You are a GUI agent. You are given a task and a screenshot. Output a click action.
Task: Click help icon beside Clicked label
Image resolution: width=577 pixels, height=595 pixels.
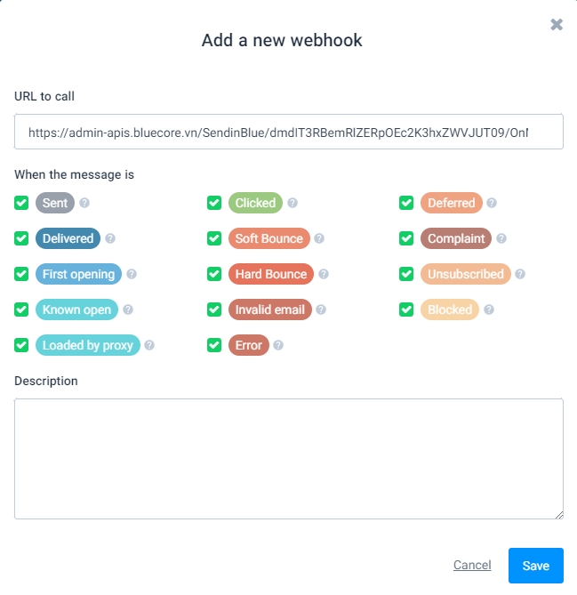[x=293, y=203]
